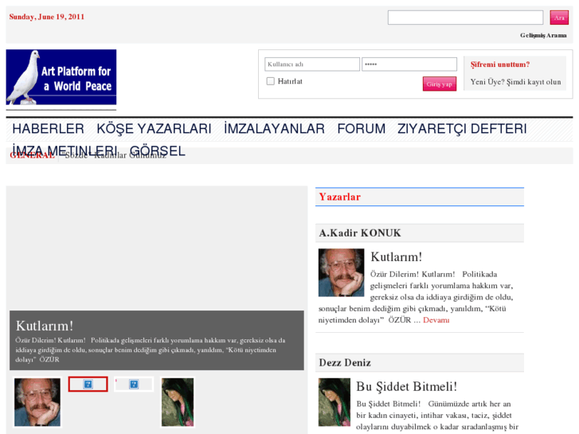Focus the Kullanıcı adı username field
Viewport: 579px width, 434px height.
(x=312, y=65)
